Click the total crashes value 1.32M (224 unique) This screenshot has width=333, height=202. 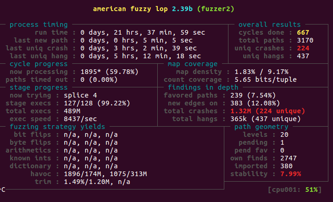point(268,111)
